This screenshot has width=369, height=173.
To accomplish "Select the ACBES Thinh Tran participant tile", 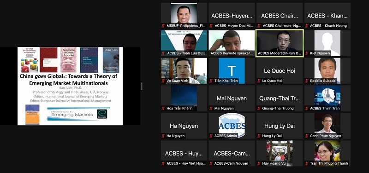I will (327, 98).
